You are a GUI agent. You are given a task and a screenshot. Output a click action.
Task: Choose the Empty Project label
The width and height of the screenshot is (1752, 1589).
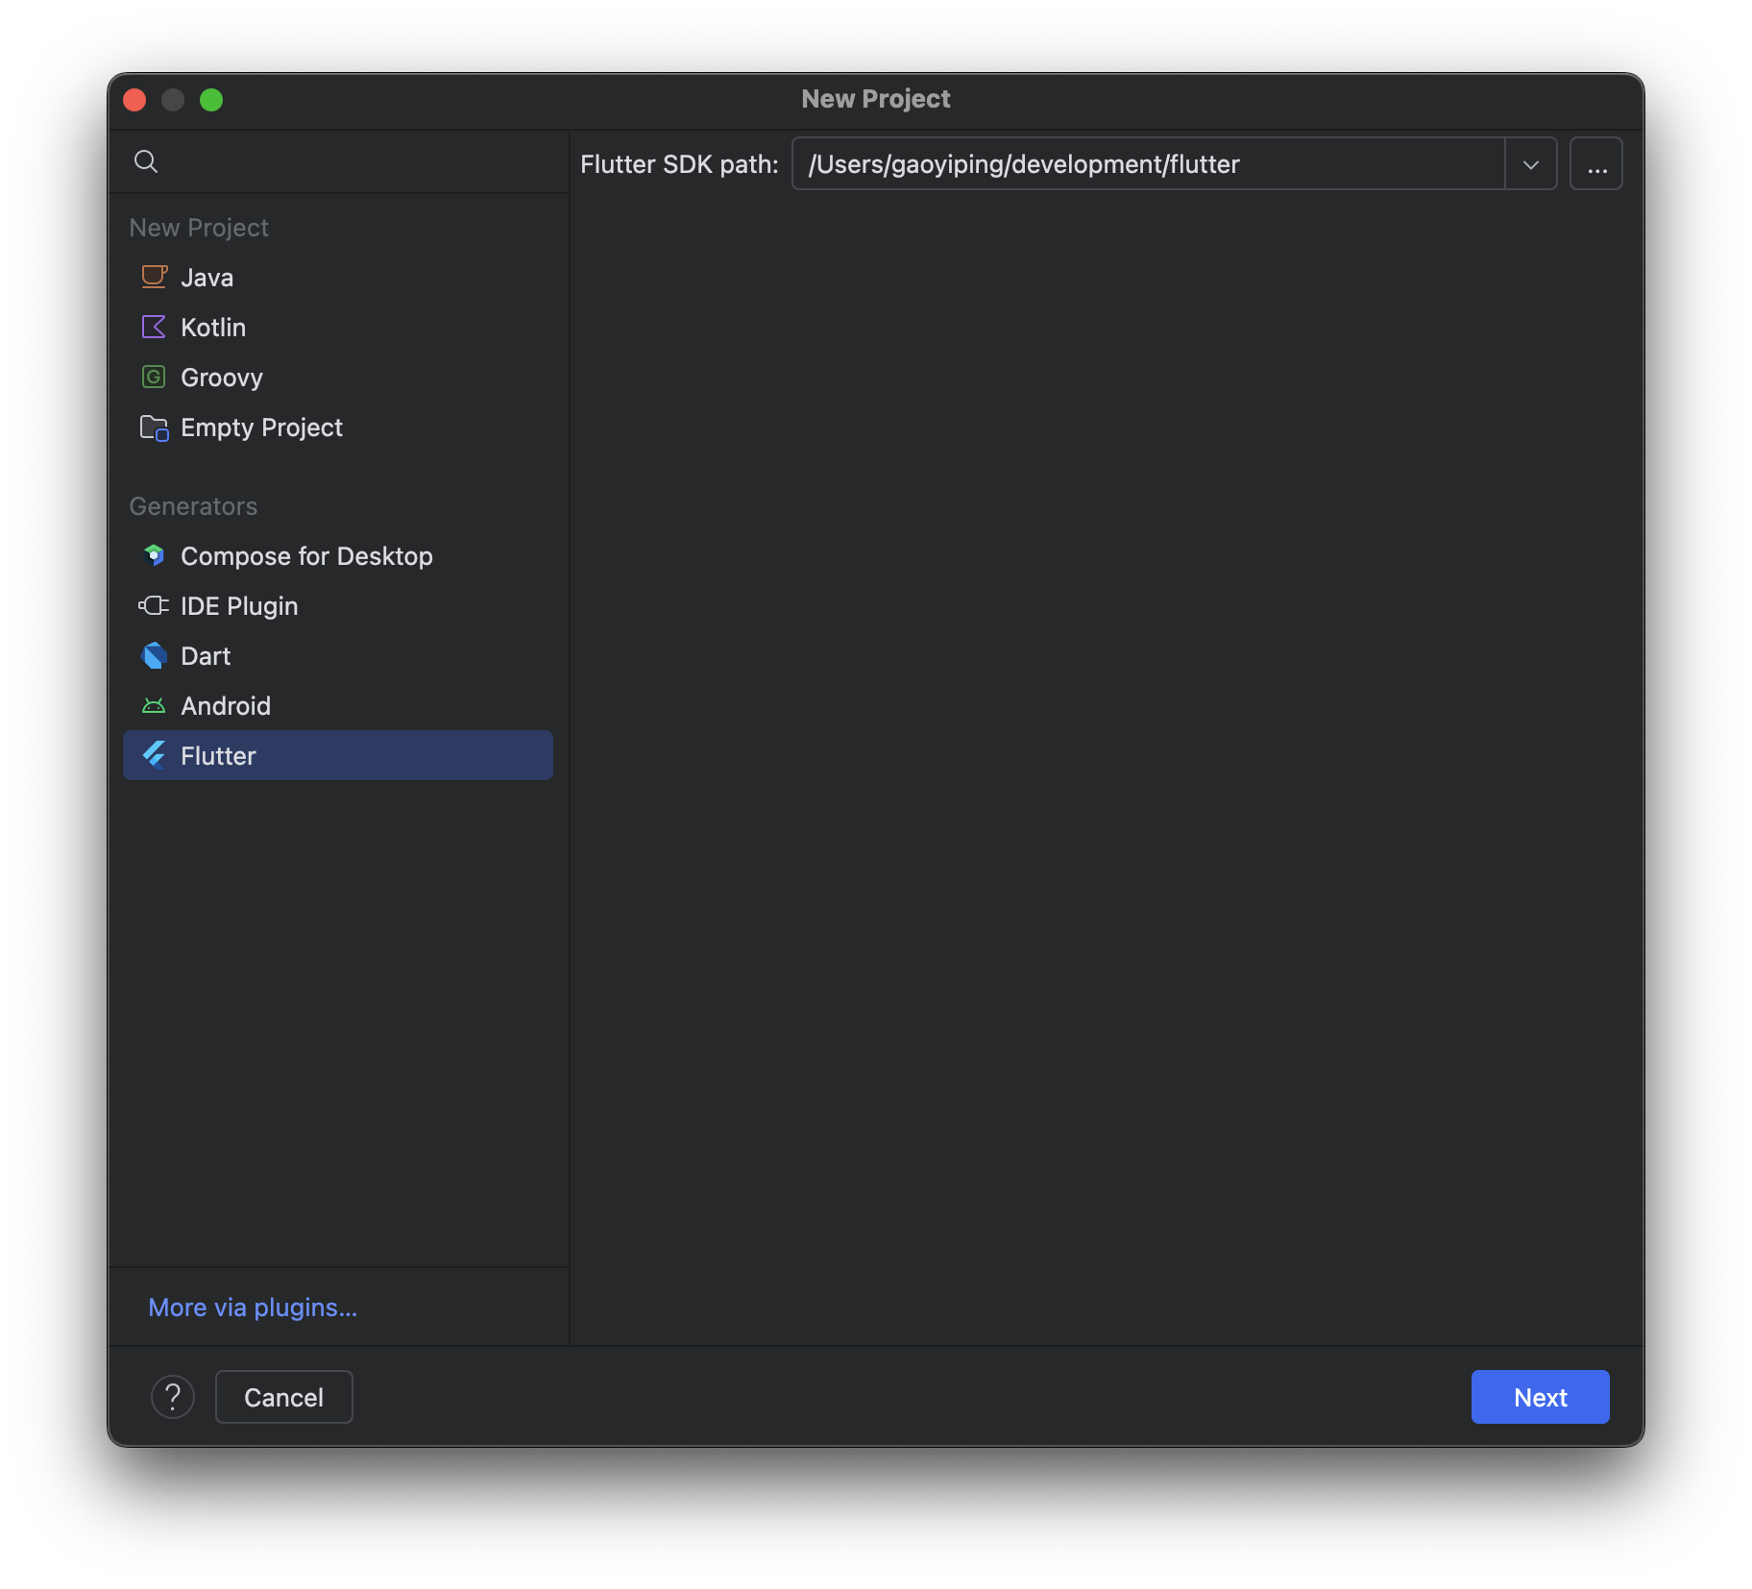coord(261,428)
